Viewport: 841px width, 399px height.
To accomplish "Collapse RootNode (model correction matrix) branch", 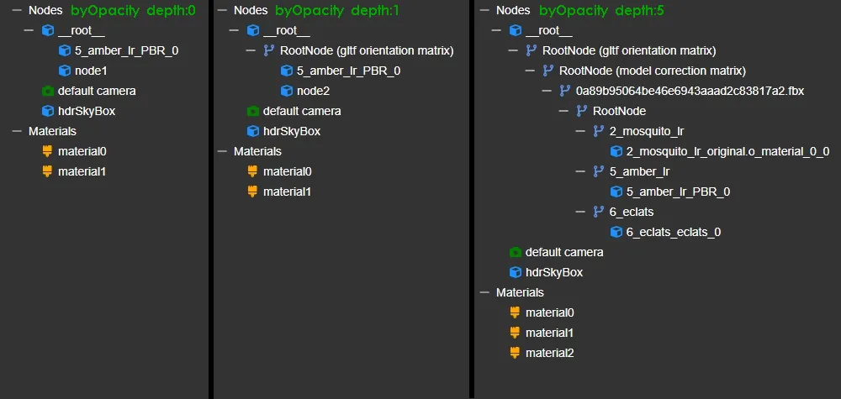I will [530, 71].
